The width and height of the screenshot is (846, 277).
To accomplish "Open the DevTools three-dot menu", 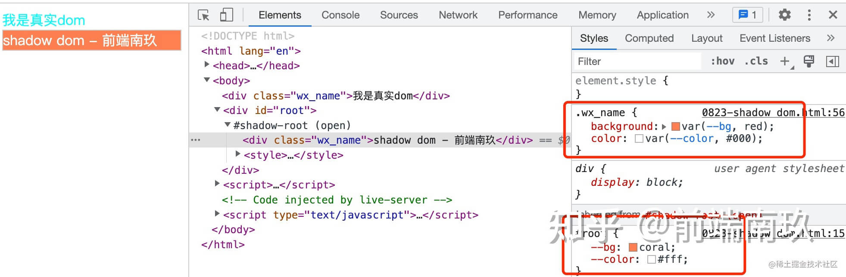I will (809, 15).
